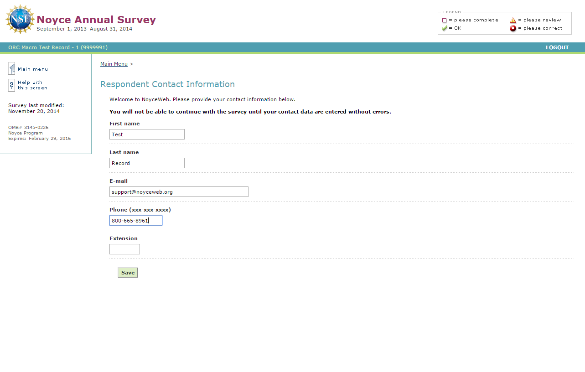Click the 'ORC Macro Test Record' bar label
This screenshot has width=585, height=372.
pos(58,47)
